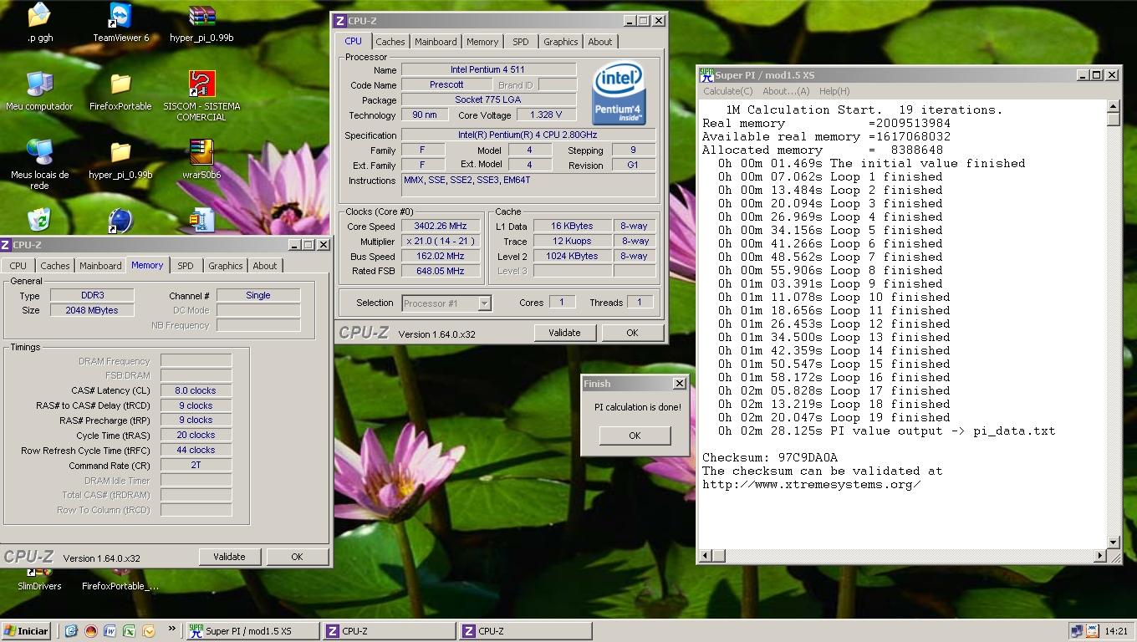
Task: Click the Checksum: 97C9DA0A line in Super PI
Action: coord(770,457)
